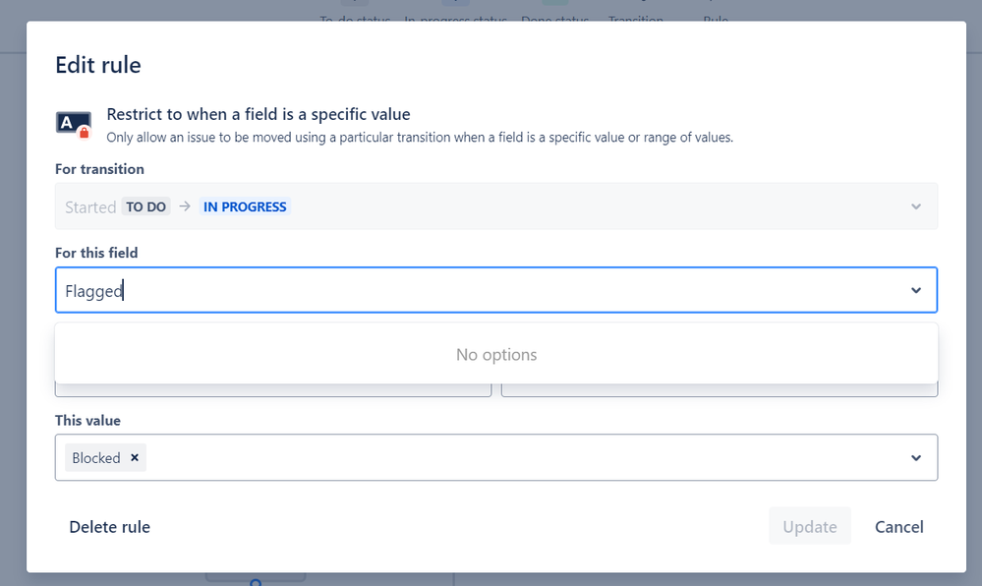Click the No options message area
Image resolution: width=982 pixels, height=586 pixels.
point(496,354)
